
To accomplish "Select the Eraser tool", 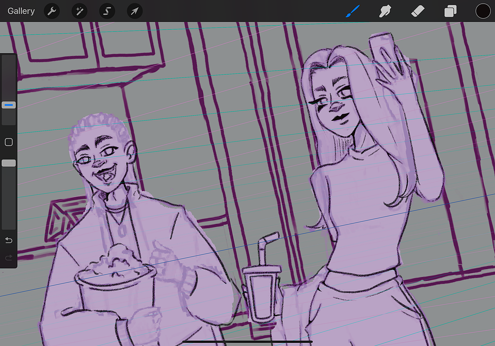I will (x=418, y=11).
